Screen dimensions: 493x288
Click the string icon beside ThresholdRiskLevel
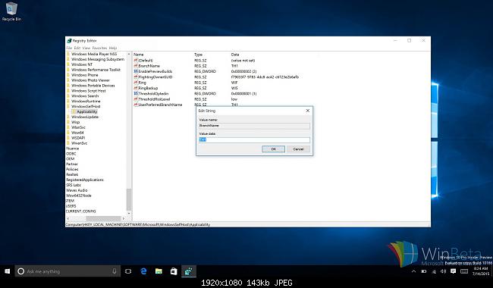point(136,99)
